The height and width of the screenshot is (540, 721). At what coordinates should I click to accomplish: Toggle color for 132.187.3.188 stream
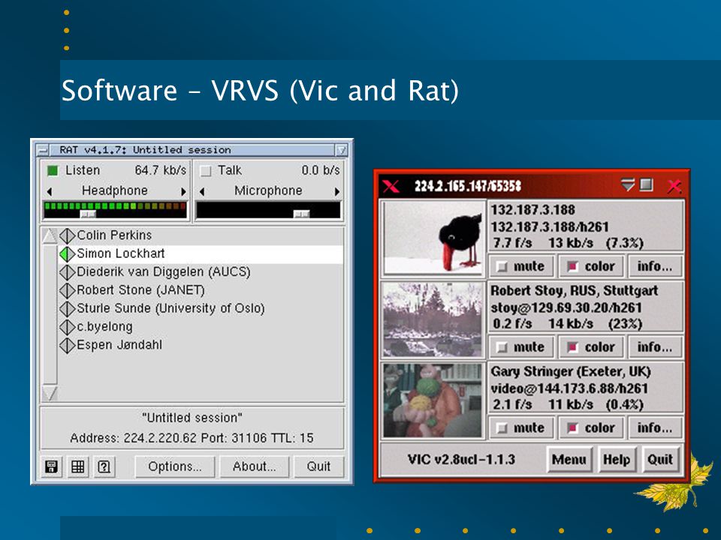point(591,266)
